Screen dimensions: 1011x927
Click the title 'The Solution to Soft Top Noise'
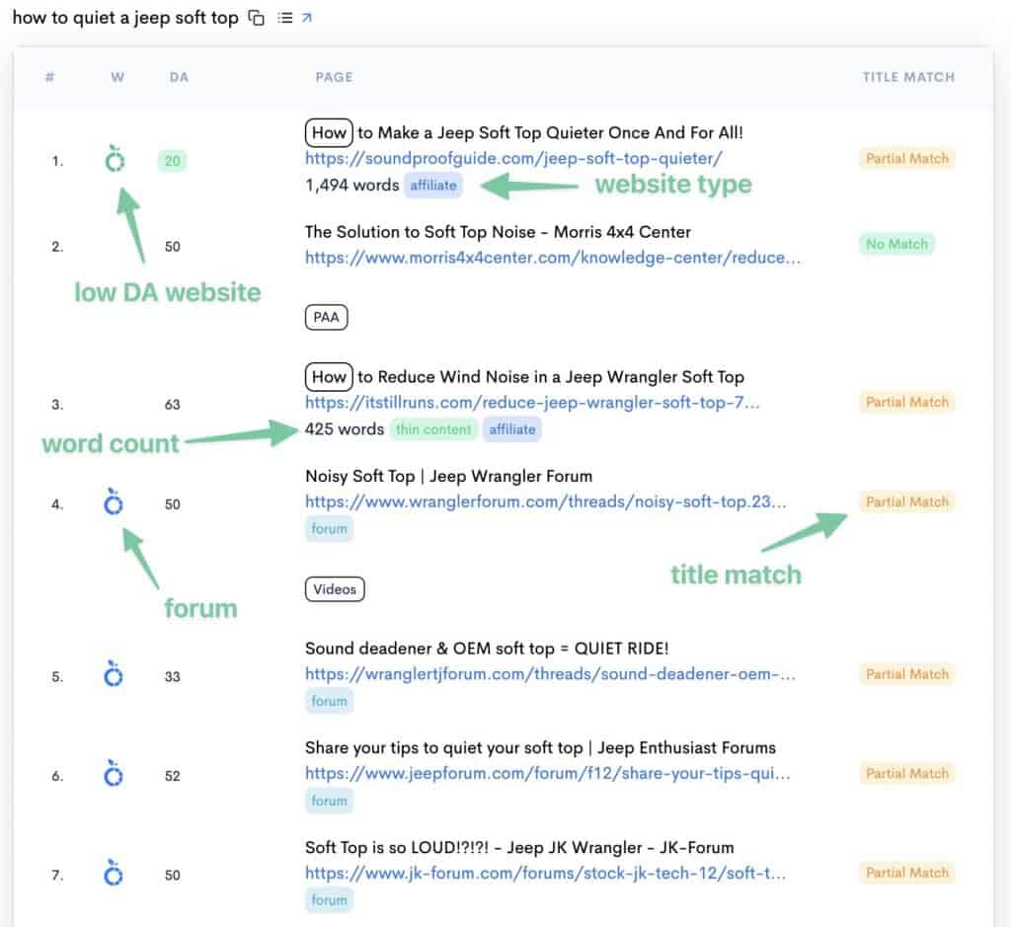(498, 232)
